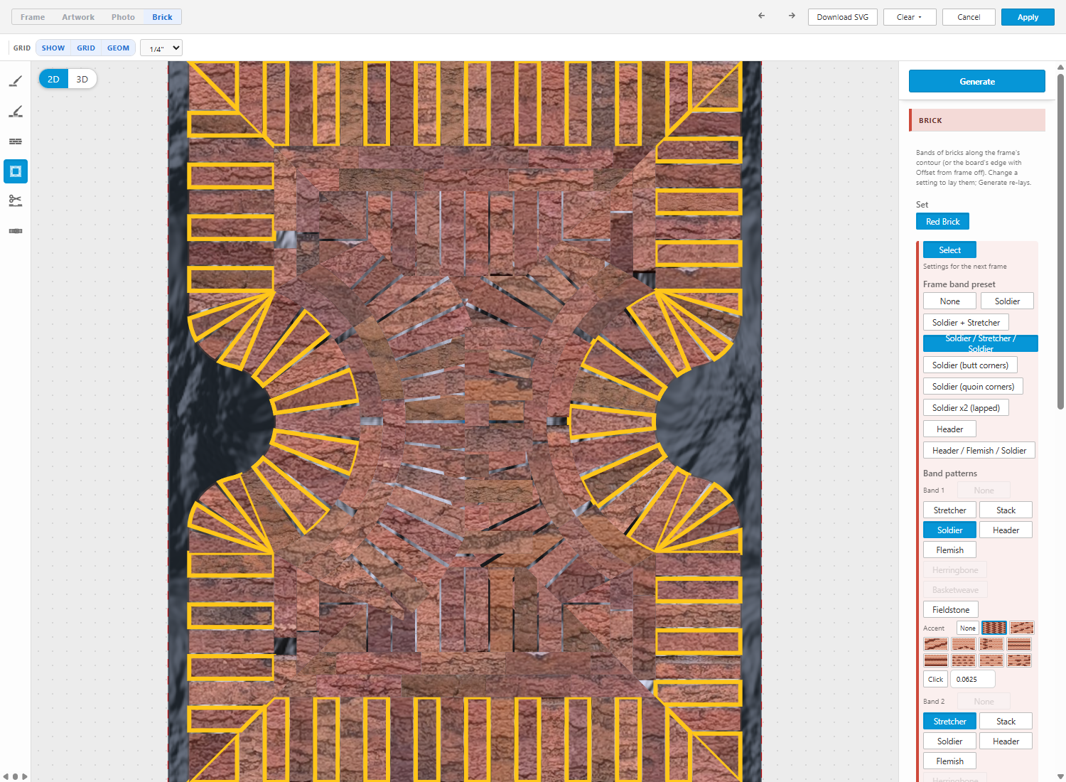This screenshot has width=1066, height=782.
Task: Choose the Soldier x2 (lapped) preset
Action: pos(966,408)
